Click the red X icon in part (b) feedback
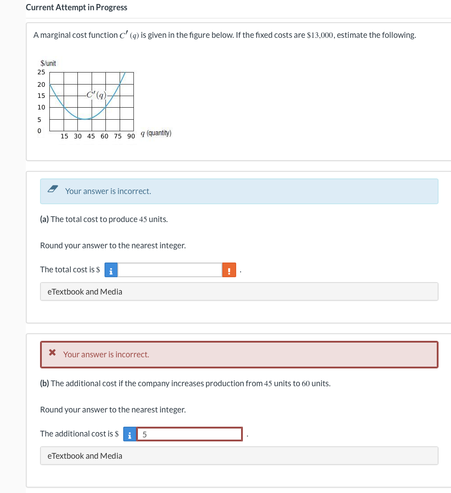Image resolution: width=451 pixels, height=493 pixels. pyautogui.click(x=52, y=352)
